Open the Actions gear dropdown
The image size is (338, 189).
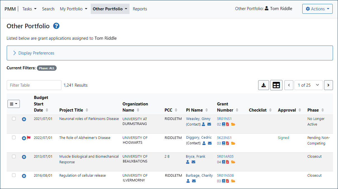[317, 9]
